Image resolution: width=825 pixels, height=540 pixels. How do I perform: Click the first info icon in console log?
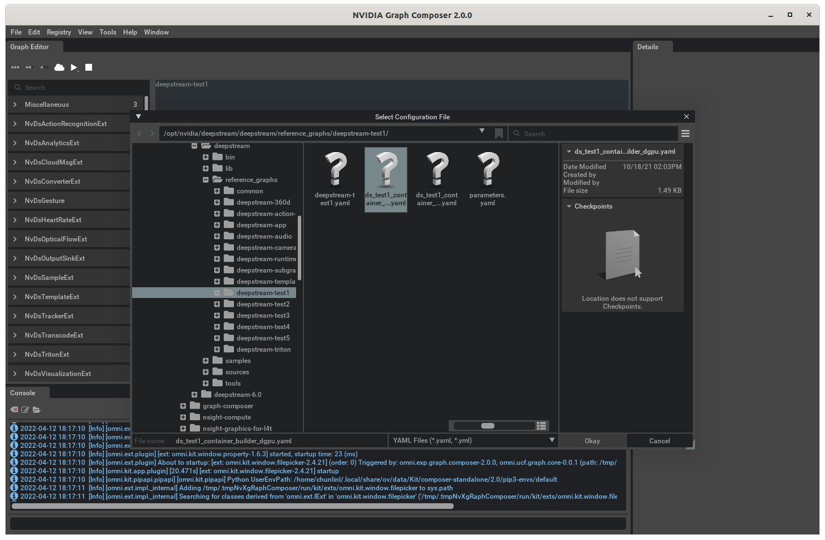tap(14, 428)
